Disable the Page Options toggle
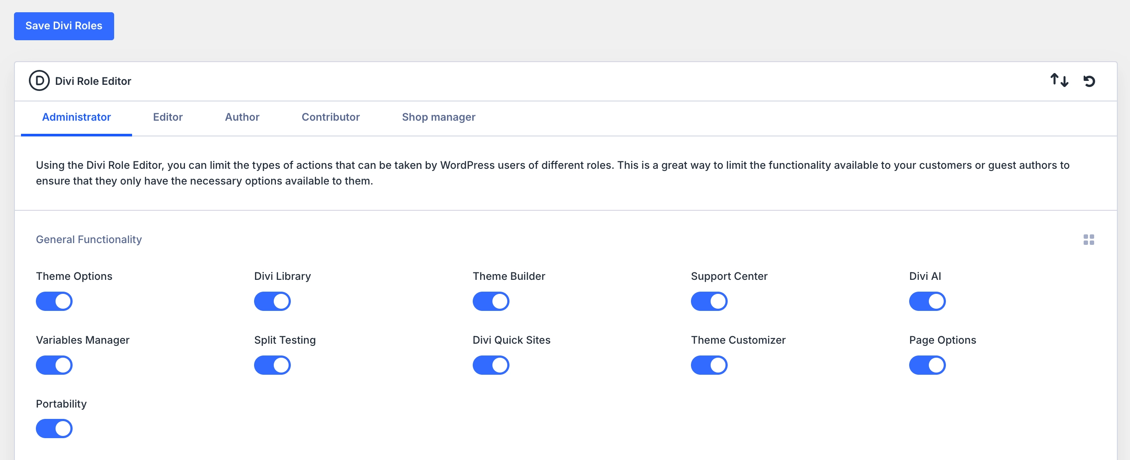 tap(928, 365)
